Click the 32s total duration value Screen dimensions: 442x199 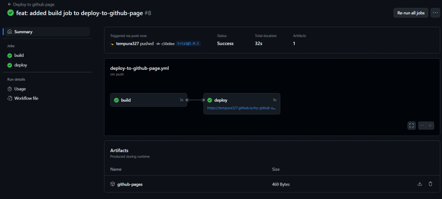259,44
